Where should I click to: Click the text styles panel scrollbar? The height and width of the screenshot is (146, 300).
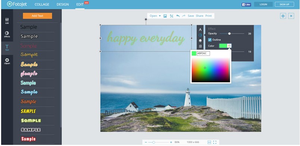(61, 75)
